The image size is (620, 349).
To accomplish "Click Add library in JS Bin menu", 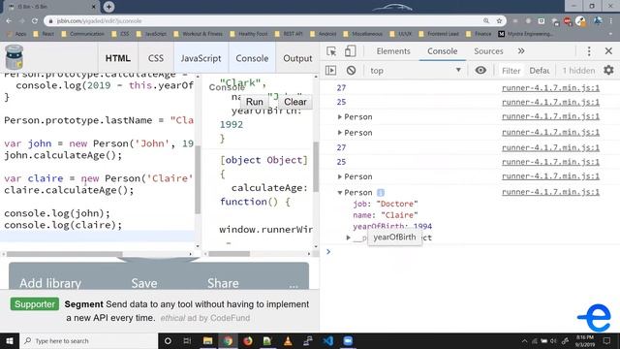I will coord(50,283).
